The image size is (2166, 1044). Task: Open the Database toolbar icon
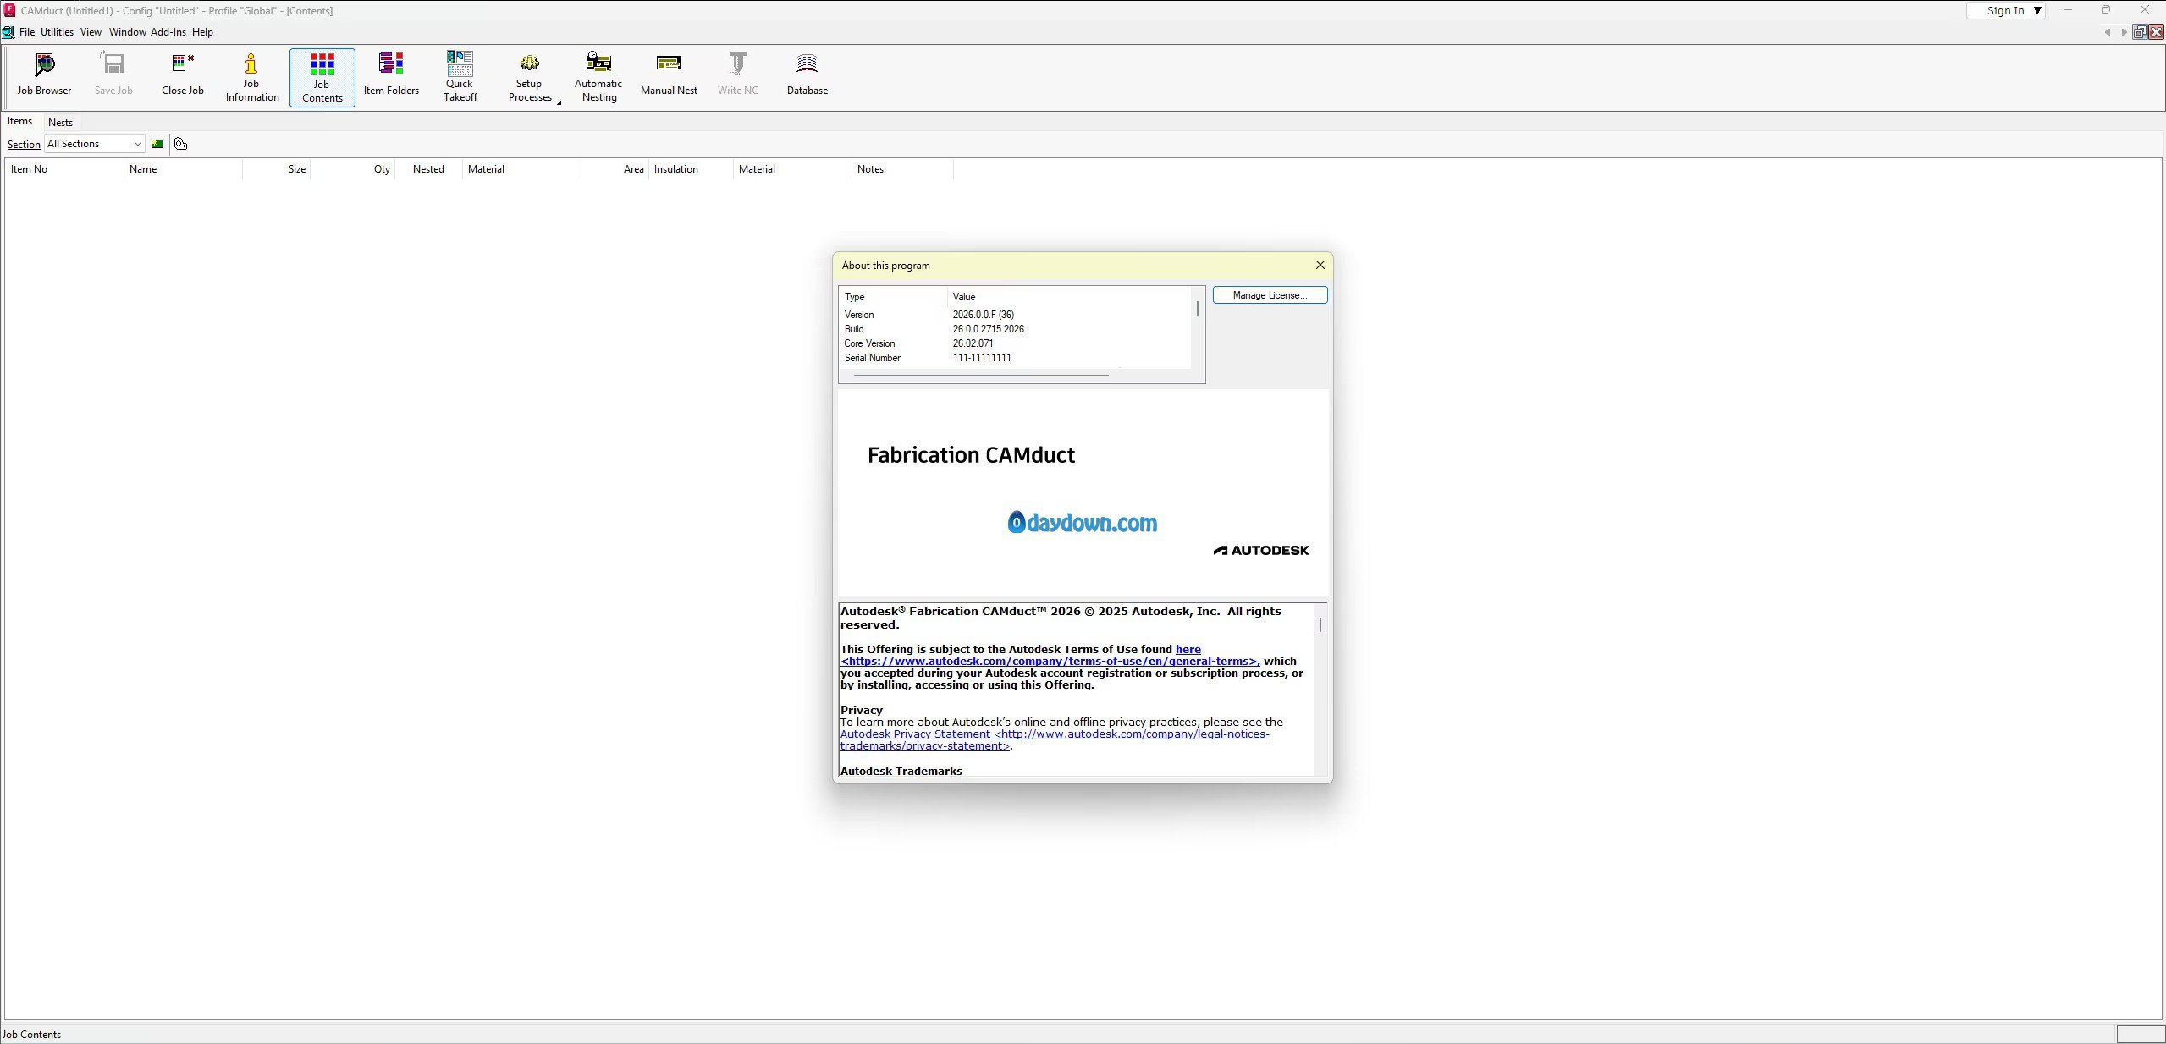[807, 76]
